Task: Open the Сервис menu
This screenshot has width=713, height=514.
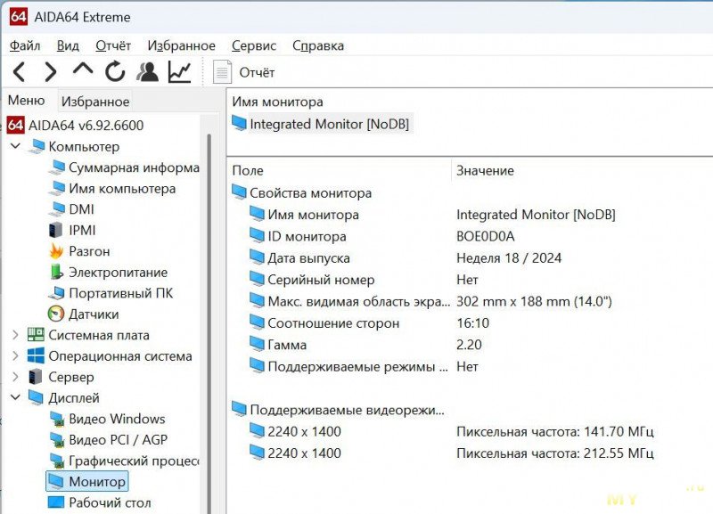Action: coord(254,45)
